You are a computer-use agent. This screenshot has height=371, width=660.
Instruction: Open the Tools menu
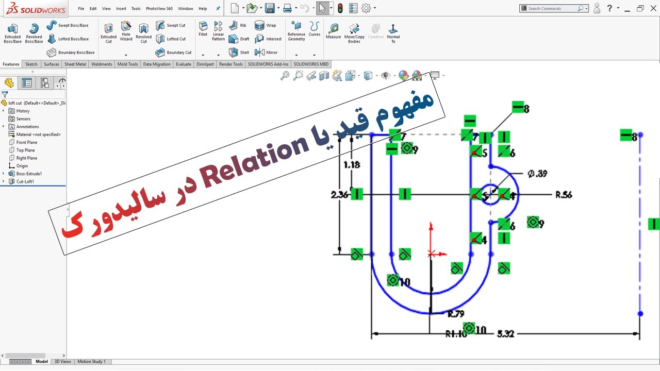coord(136,8)
